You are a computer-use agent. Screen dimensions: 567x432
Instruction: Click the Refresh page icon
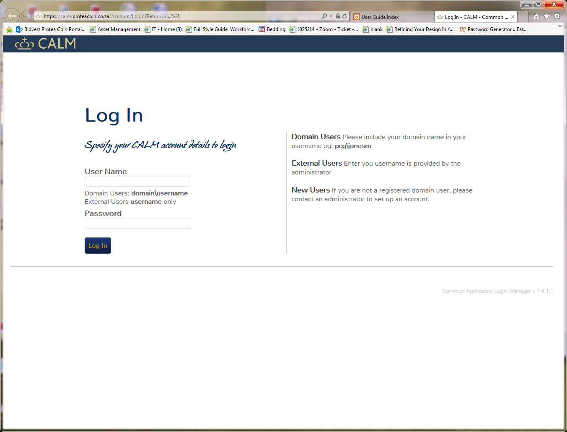coord(344,16)
